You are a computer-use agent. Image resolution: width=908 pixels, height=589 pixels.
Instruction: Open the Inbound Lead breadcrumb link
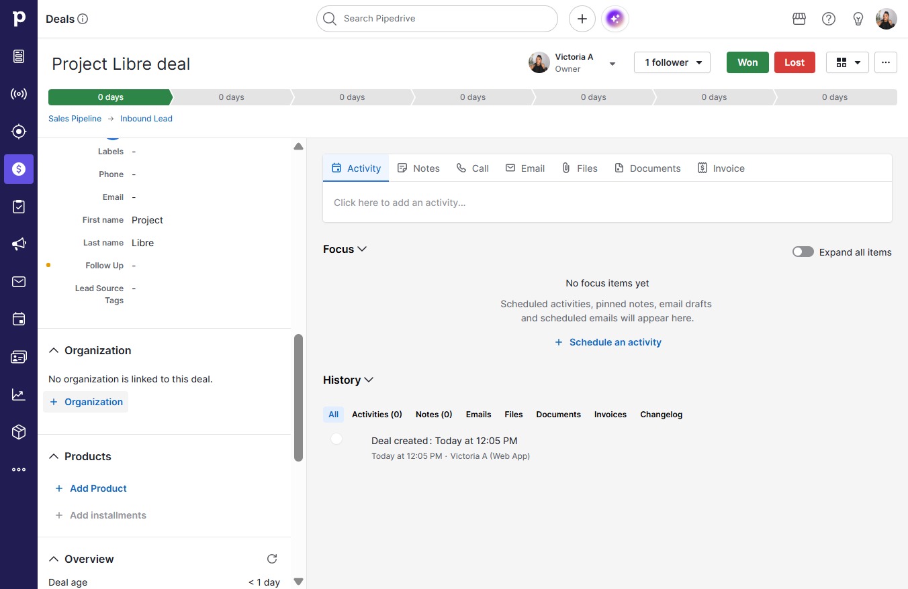tap(146, 119)
